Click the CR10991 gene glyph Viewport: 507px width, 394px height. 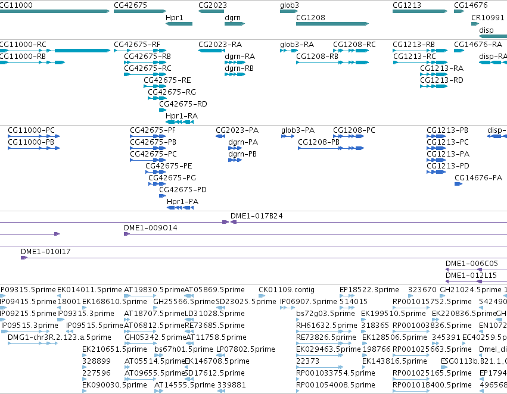point(475,24)
